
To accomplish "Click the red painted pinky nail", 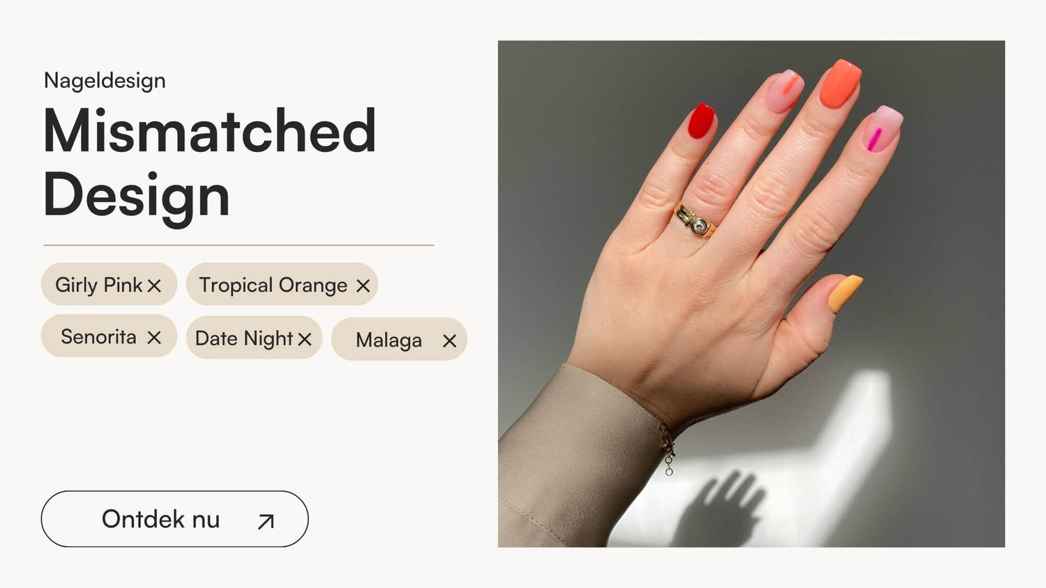I will coord(701,121).
